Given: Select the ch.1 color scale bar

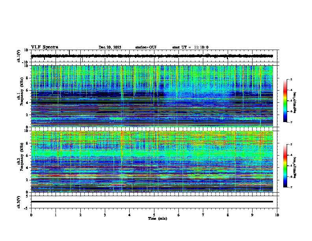Looking at the screenshot, I should 285,101.
